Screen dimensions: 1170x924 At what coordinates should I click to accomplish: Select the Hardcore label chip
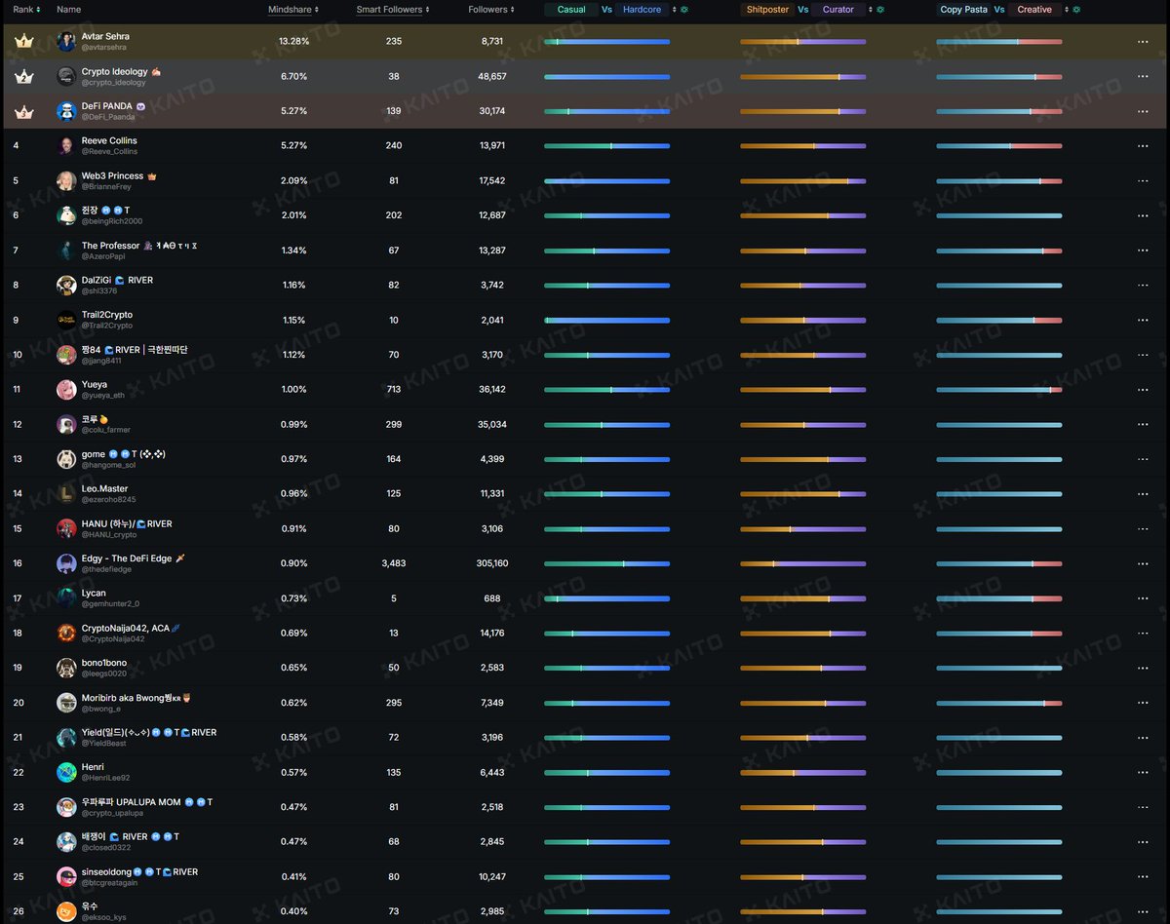pyautogui.click(x=642, y=10)
